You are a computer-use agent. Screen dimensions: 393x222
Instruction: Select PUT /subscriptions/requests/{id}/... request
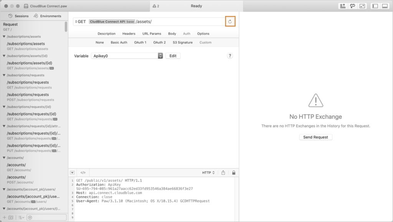[x=34, y=148]
